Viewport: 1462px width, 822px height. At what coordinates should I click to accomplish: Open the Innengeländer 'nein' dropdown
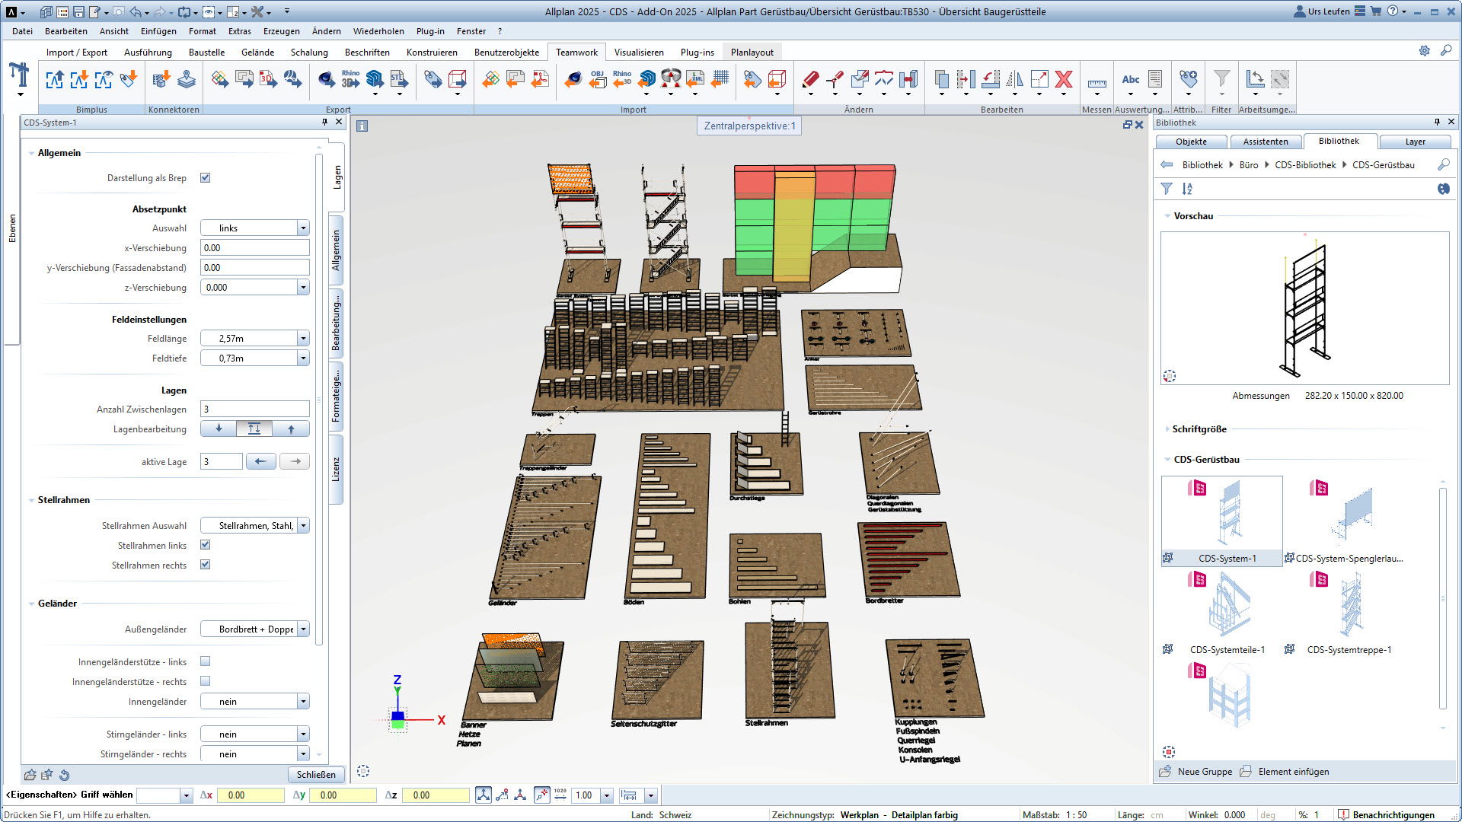tap(303, 701)
